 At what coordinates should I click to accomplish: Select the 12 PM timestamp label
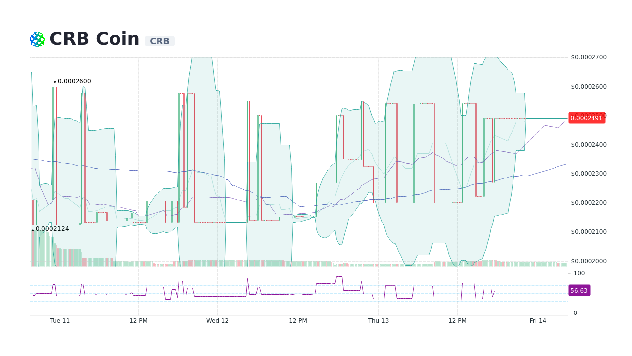pos(138,320)
